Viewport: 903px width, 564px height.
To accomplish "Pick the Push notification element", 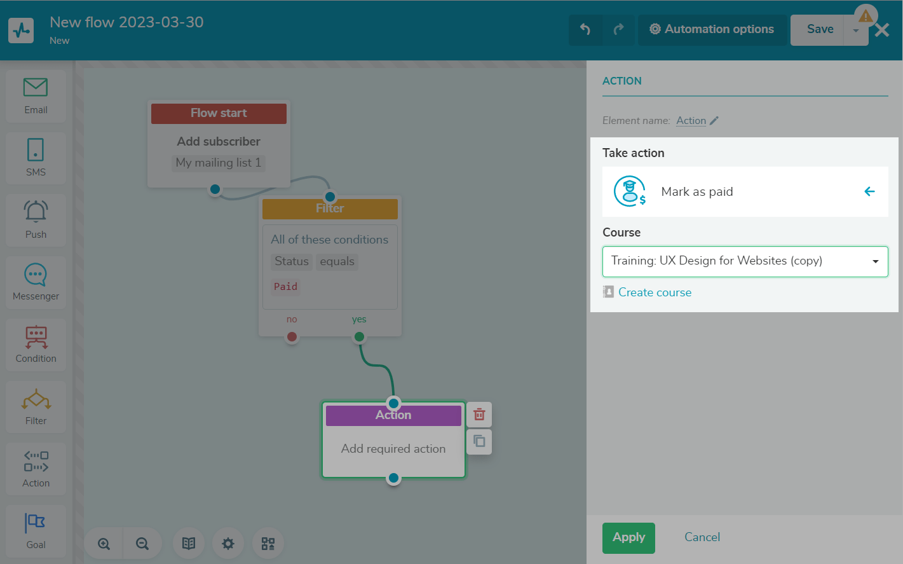I will (36, 219).
